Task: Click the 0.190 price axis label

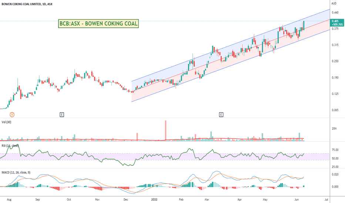Action: point(335,78)
